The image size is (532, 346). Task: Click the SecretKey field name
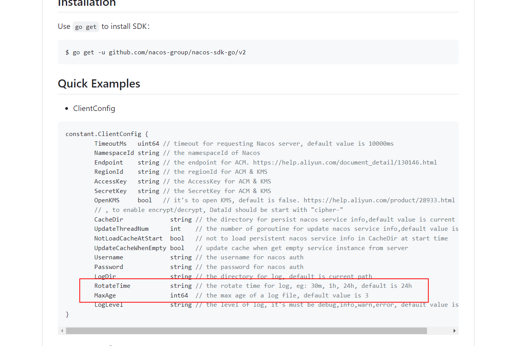point(110,191)
